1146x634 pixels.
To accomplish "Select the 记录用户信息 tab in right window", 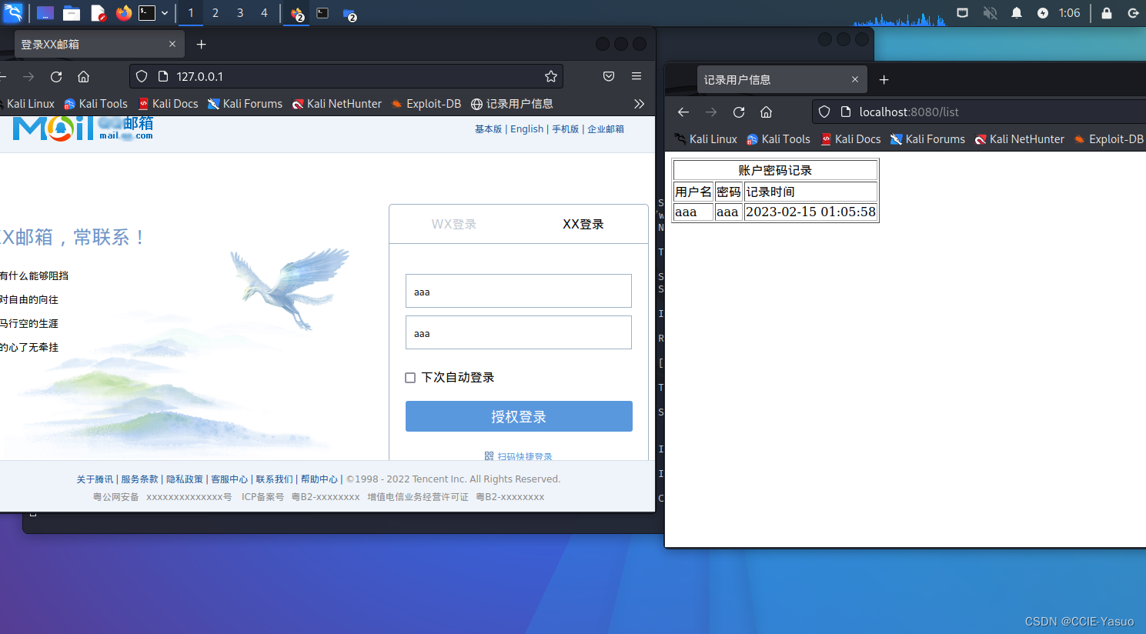I will pyautogui.click(x=782, y=79).
